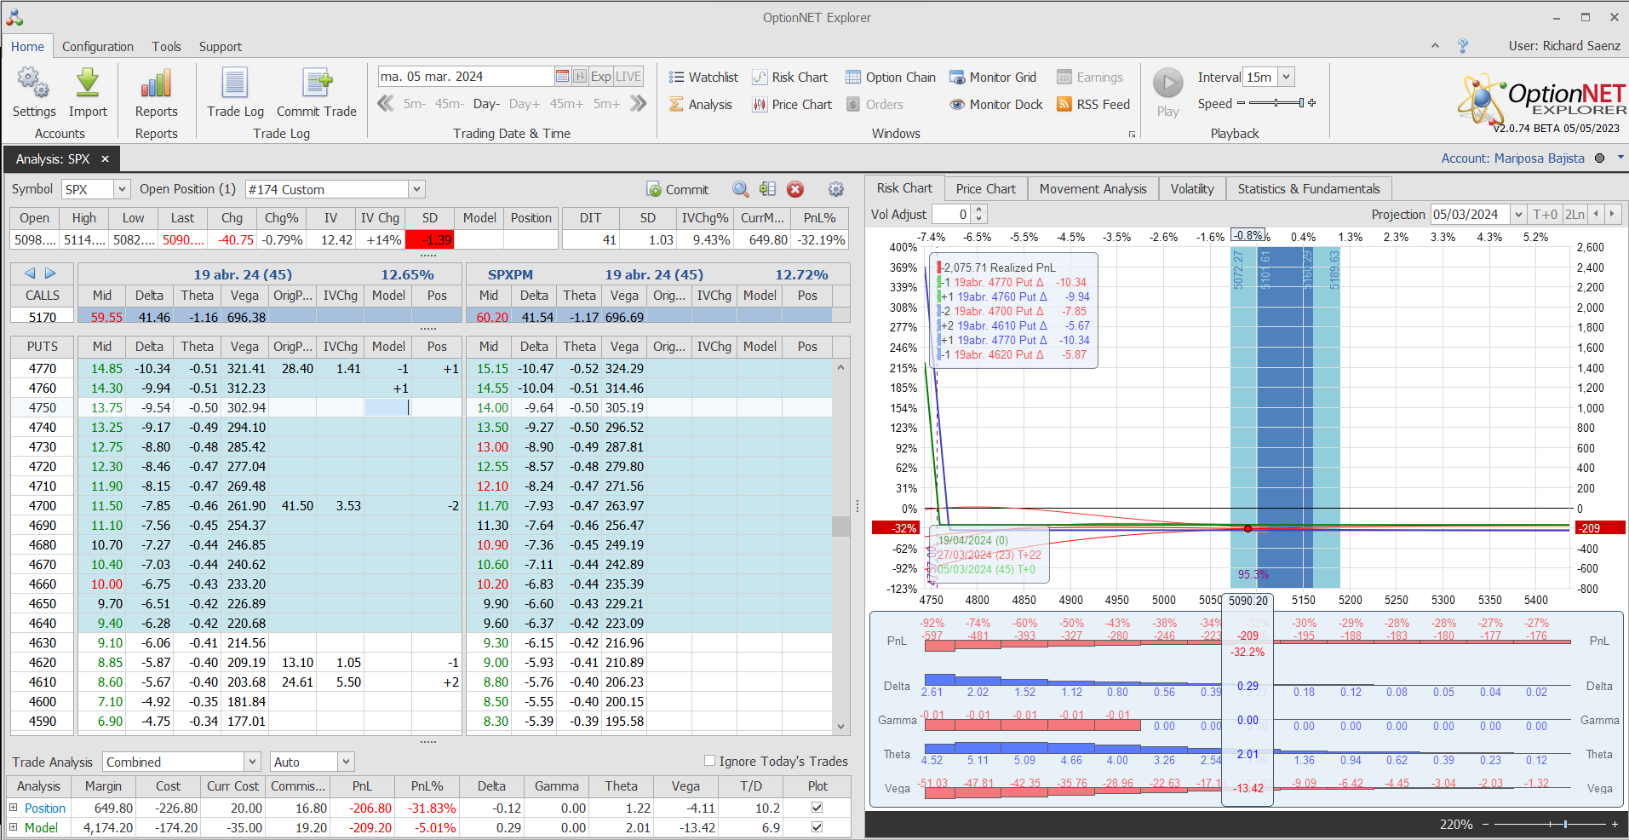The image size is (1629, 840).
Task: Expand the Position tree row
Action: pos(14,808)
